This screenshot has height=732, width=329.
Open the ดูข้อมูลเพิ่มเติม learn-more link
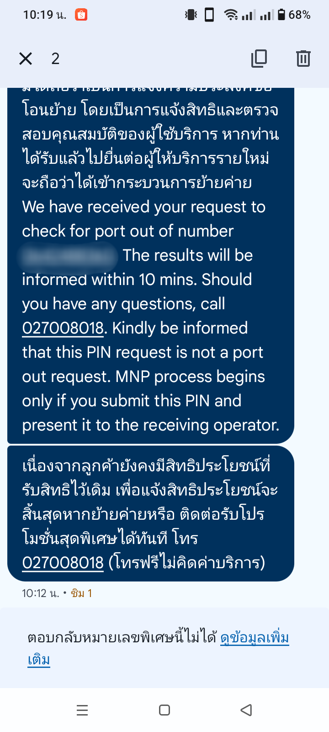158,649
